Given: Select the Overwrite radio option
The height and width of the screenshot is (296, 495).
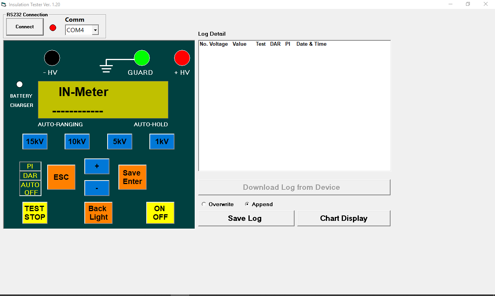Looking at the screenshot, I should coord(204,204).
